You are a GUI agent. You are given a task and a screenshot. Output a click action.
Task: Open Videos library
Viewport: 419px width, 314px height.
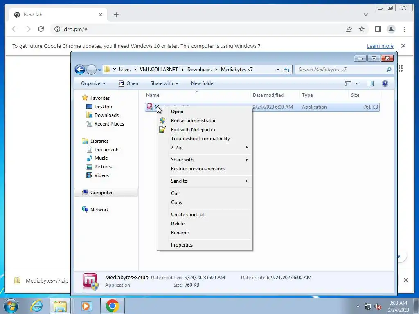(101, 175)
